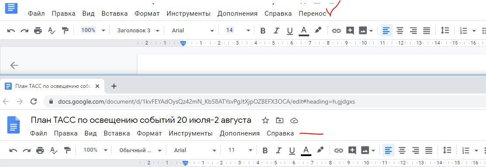This screenshot has height=167, width=486.
Task: Go back in the browser
Action: point(6,101)
